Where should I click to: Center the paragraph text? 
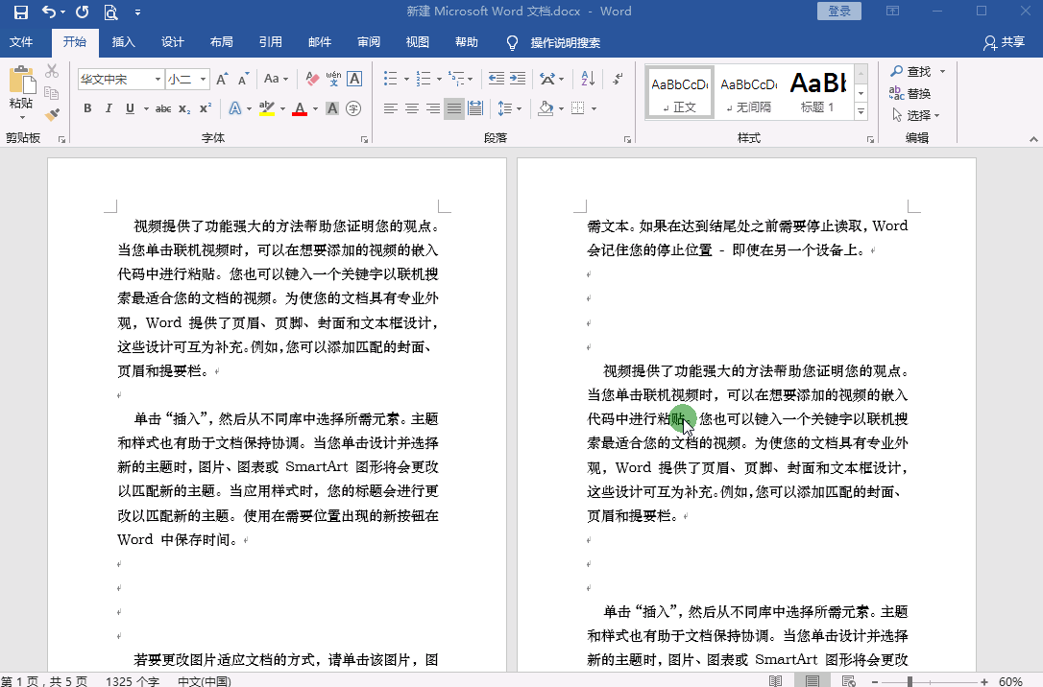[x=412, y=108]
